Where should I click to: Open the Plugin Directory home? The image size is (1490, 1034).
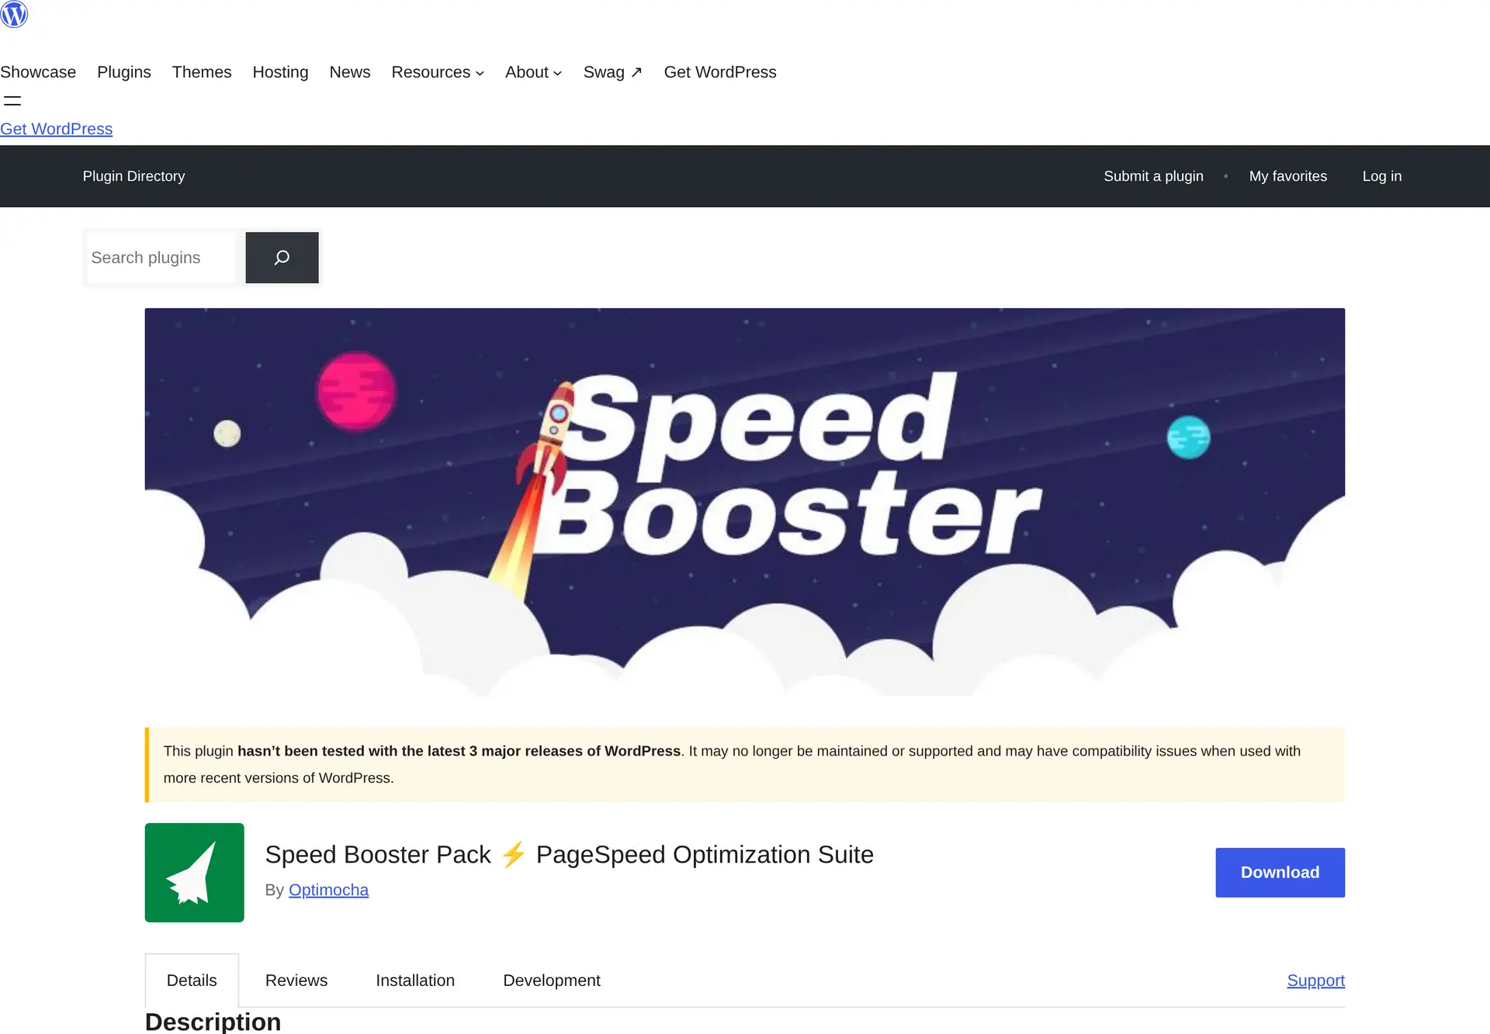click(x=133, y=176)
